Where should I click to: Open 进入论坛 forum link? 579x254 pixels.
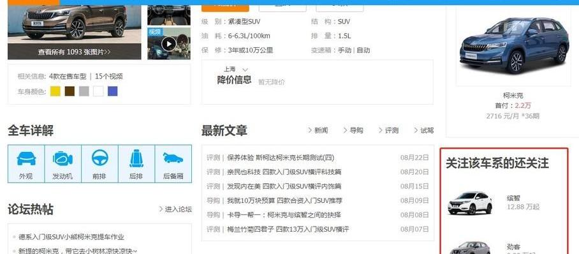click(175, 209)
